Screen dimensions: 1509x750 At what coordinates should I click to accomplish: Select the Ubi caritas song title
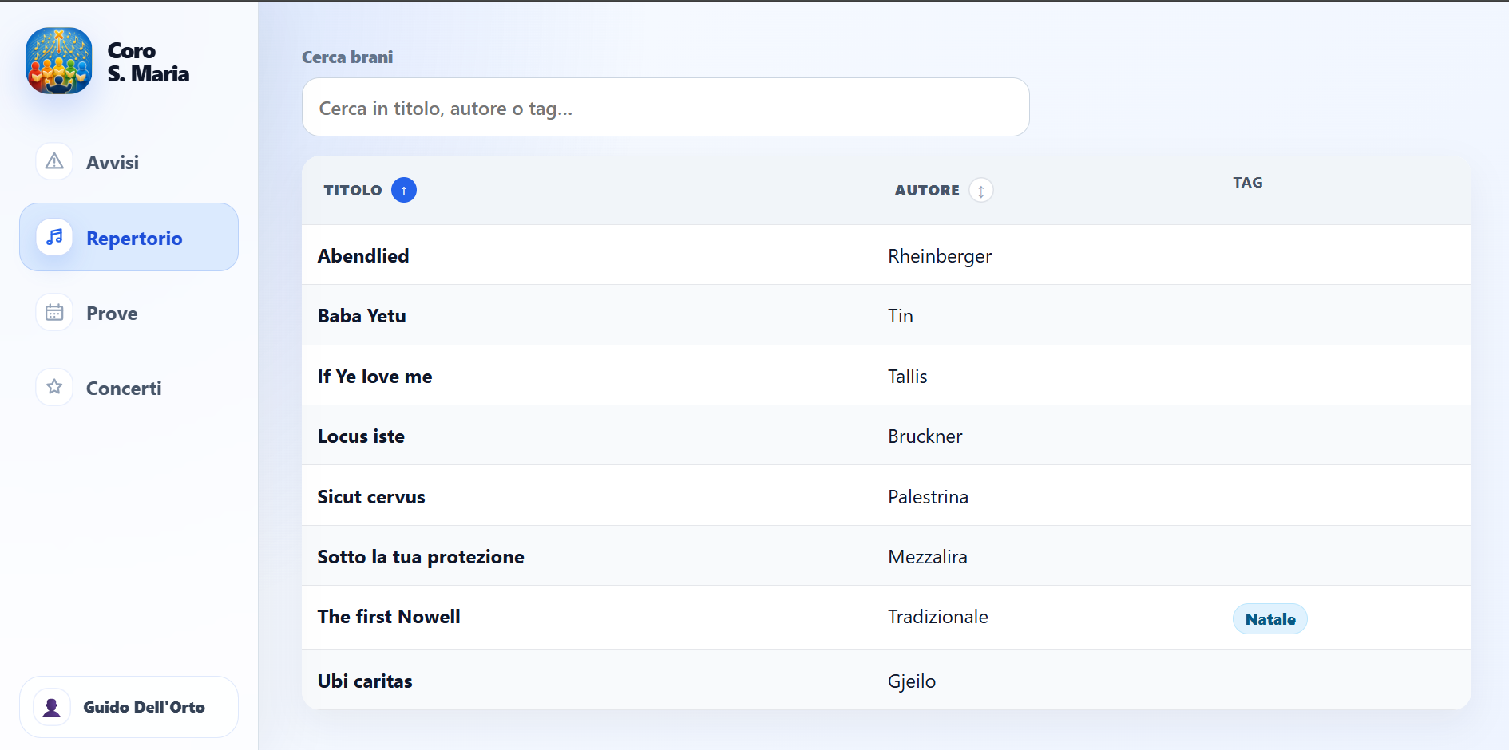click(365, 681)
